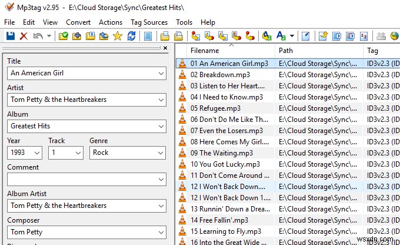Image resolution: width=400 pixels, height=245 pixels.
Task: Click the Undo arrow icon
Action: [38, 36]
